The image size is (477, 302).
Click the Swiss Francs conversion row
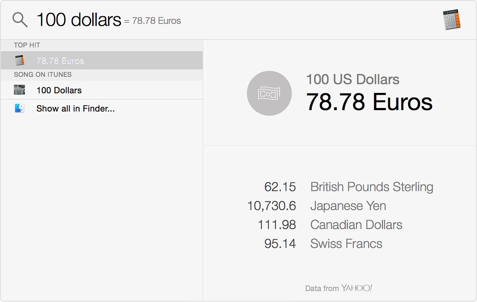tap(323, 244)
